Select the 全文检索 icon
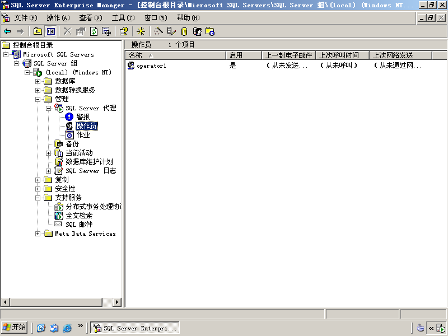448x336 pixels. [x=59, y=216]
